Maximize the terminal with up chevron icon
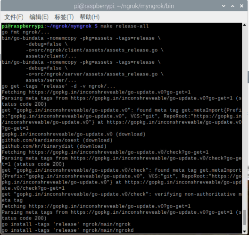 (x=232, y=6)
